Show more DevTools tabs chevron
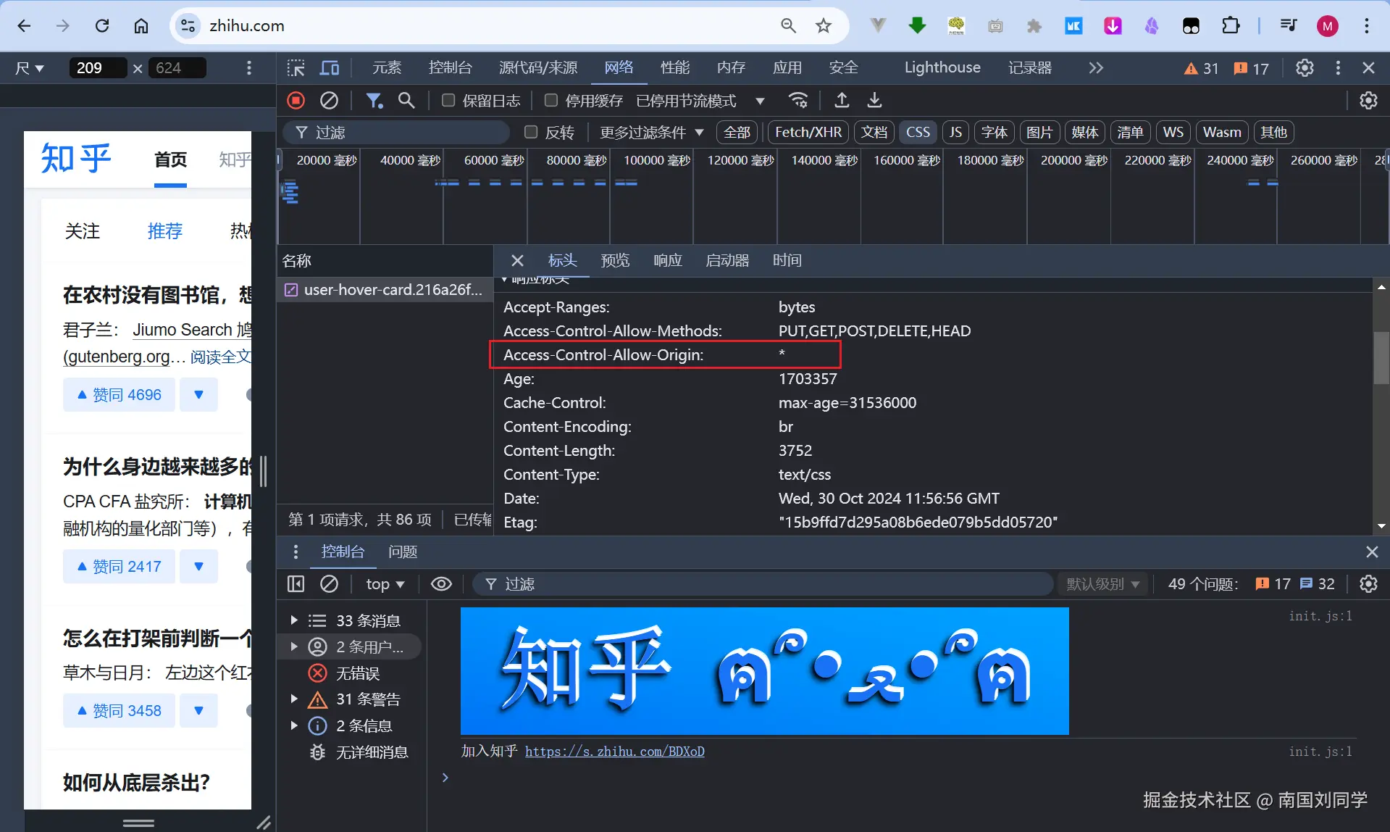This screenshot has width=1390, height=832. click(1096, 68)
